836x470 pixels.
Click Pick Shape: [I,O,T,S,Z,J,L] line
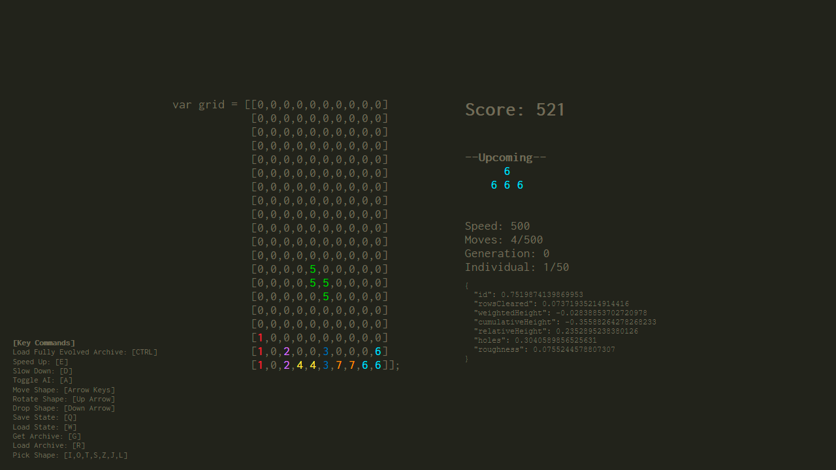71,455
